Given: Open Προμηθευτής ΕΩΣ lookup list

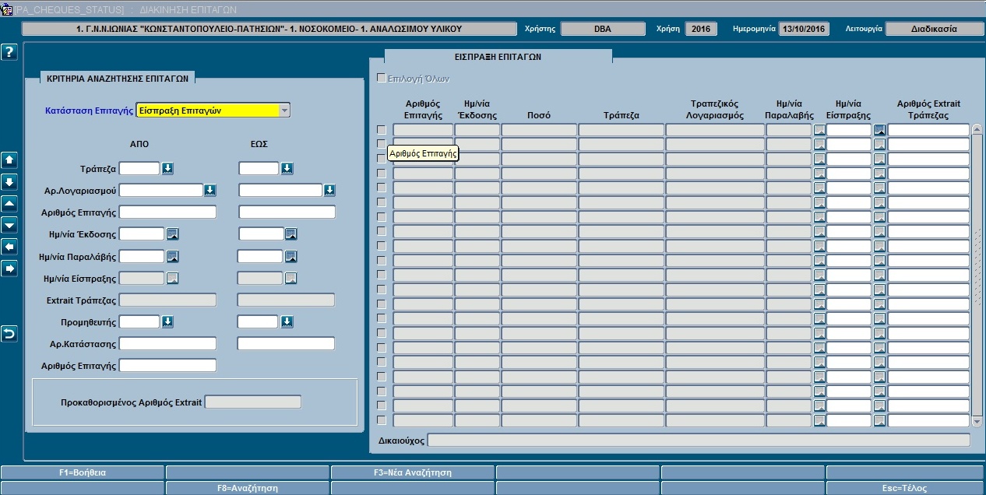Looking at the screenshot, I should pos(287,321).
